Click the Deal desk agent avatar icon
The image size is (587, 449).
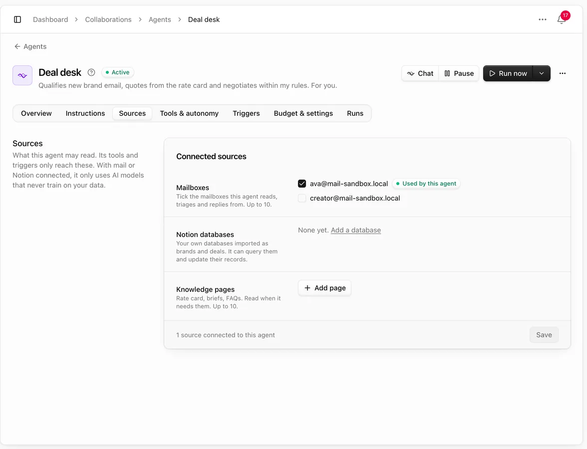[22, 75]
